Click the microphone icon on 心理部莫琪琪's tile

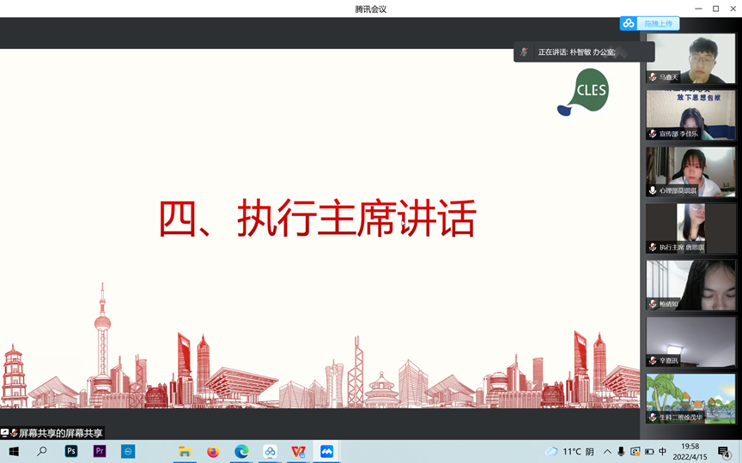(654, 190)
